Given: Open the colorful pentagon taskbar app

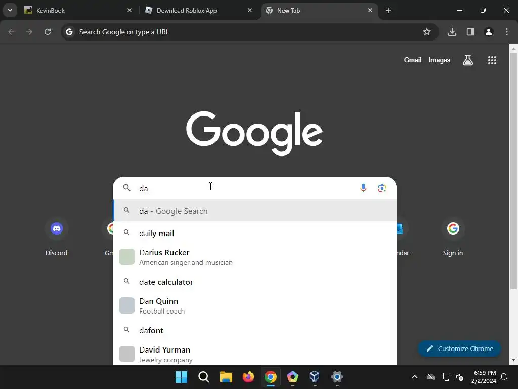Looking at the screenshot, I should [293, 377].
